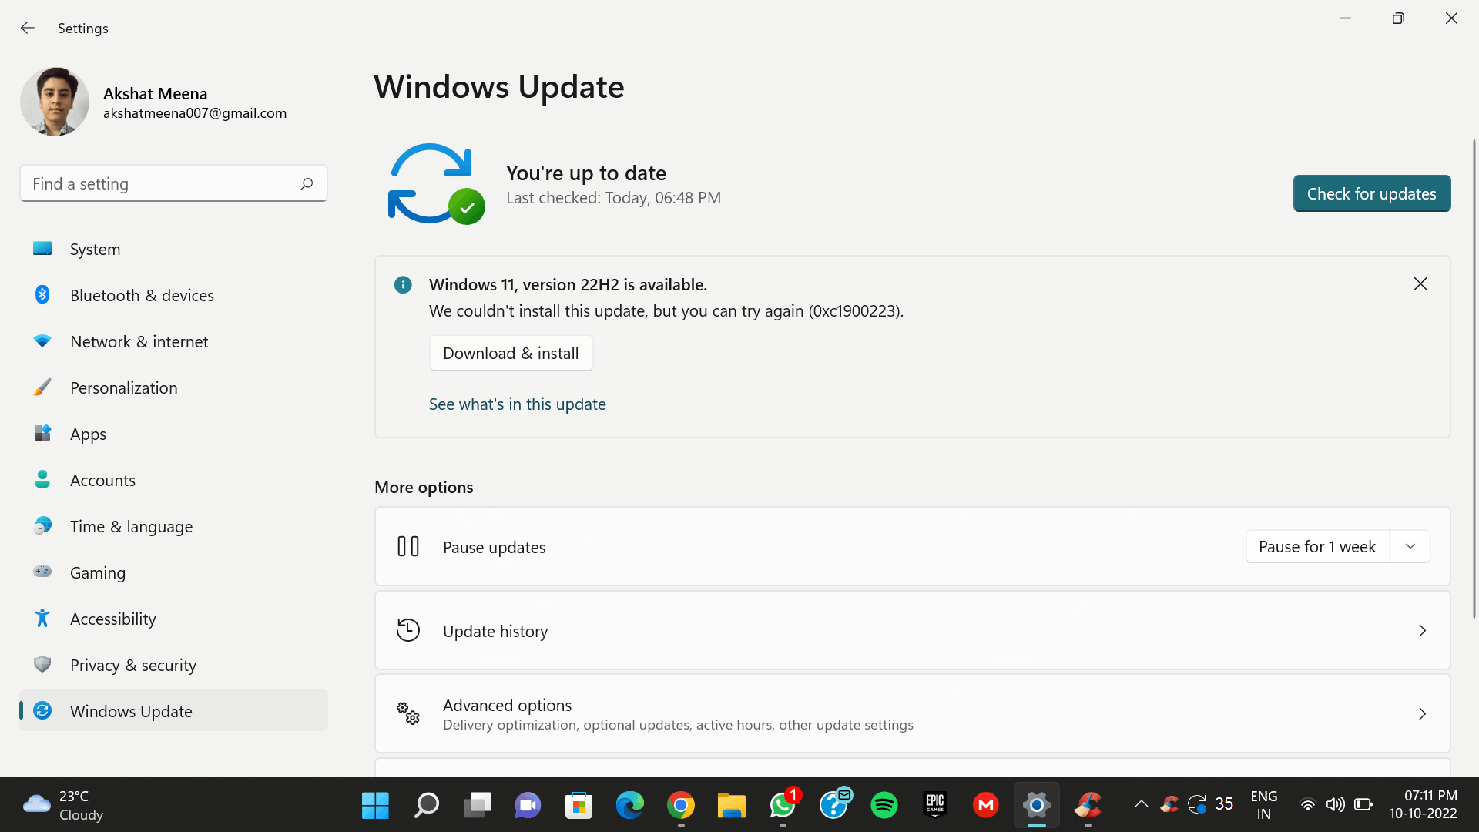Expand the pause duration dropdown arrow

[x=1410, y=546]
